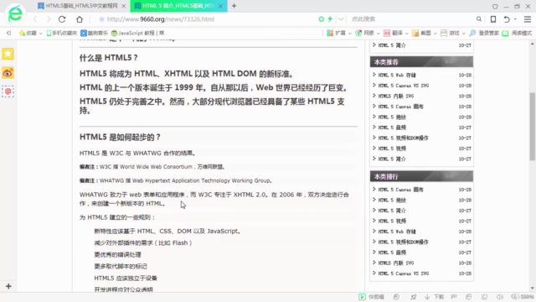
Task: Click the 点此搜索 search box
Action: click(x=412, y=19)
